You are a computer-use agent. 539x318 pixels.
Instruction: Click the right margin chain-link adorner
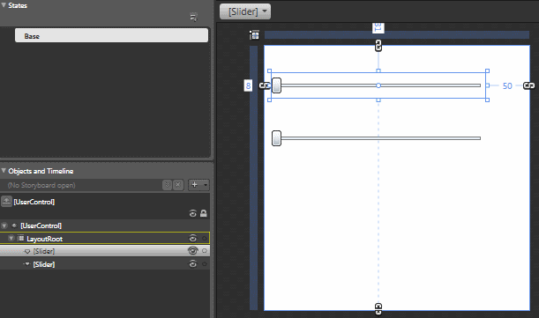[x=528, y=85]
